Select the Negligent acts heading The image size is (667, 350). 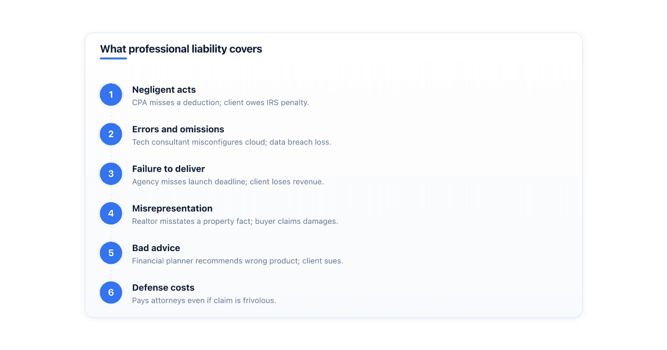pyautogui.click(x=164, y=89)
